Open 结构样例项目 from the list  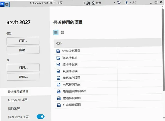pos(71,51)
